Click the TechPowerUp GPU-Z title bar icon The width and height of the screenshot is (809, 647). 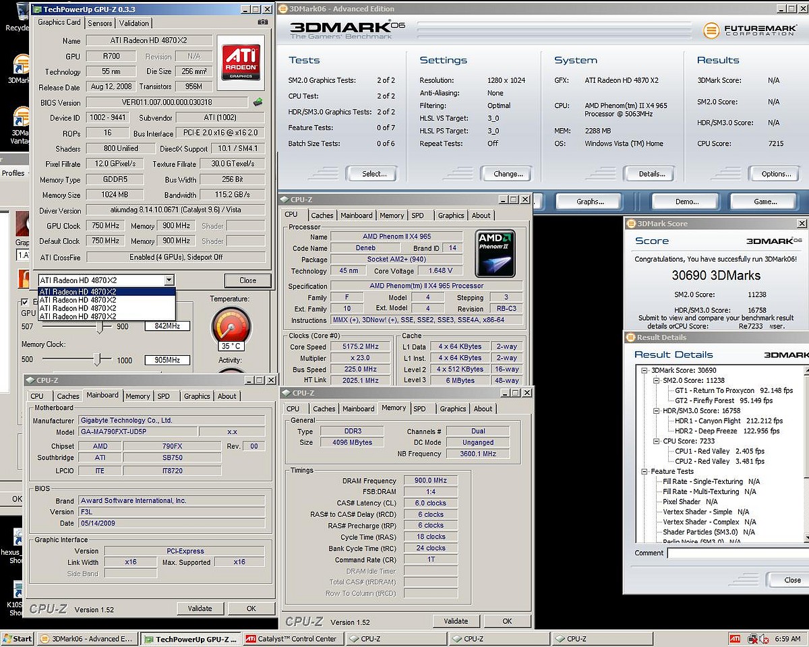[37, 9]
